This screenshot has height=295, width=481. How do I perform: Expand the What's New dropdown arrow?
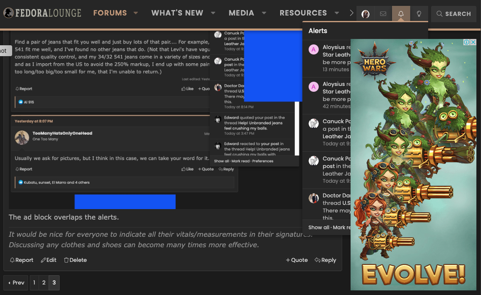pos(213,13)
